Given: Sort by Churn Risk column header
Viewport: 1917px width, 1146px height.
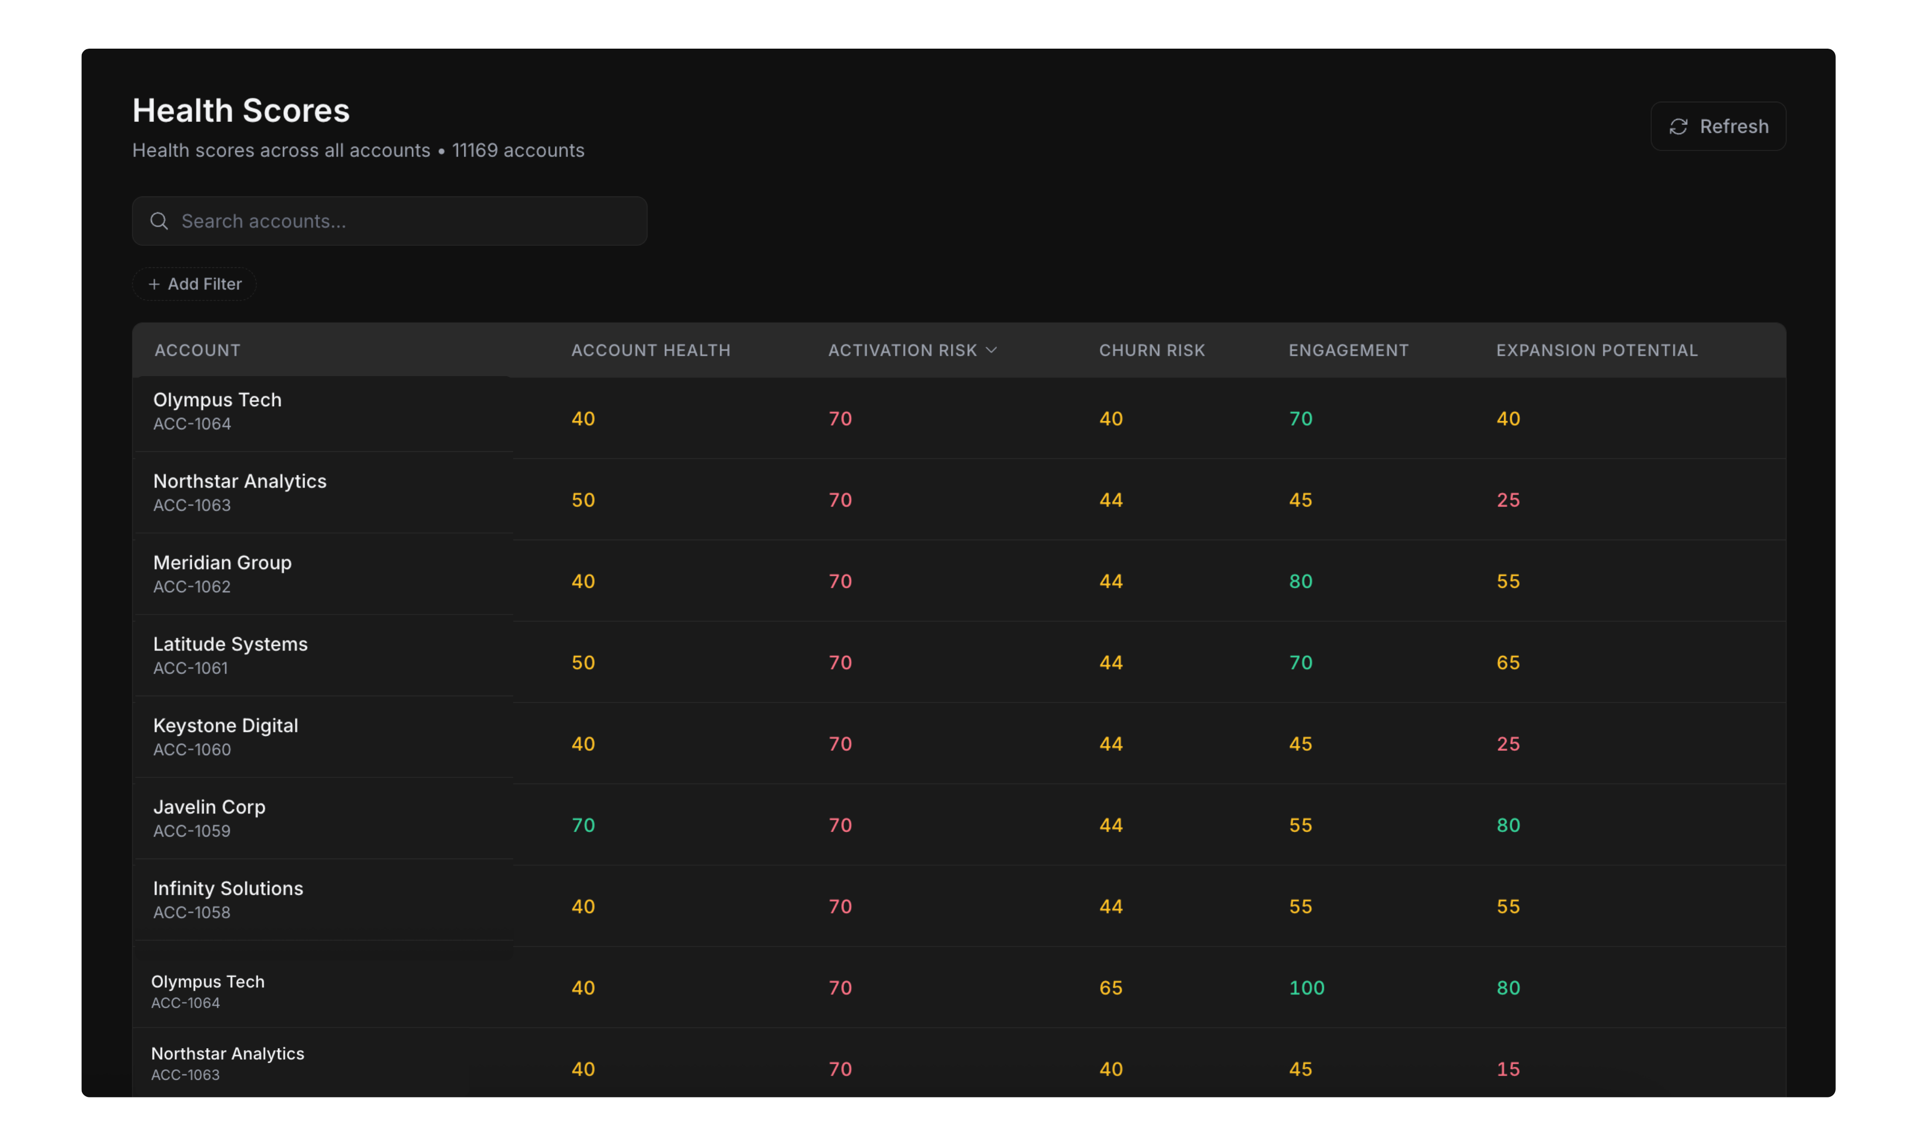Looking at the screenshot, I should [x=1151, y=351].
